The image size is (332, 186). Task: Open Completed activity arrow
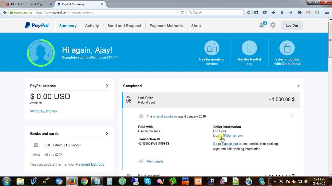pyautogui.click(x=298, y=86)
